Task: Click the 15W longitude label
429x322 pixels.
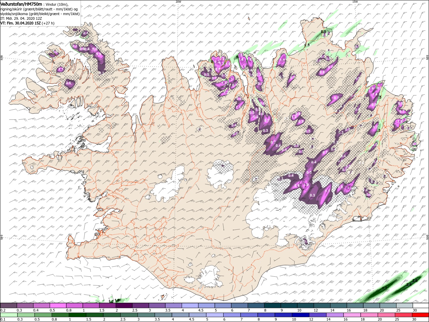Action: [355, 1]
